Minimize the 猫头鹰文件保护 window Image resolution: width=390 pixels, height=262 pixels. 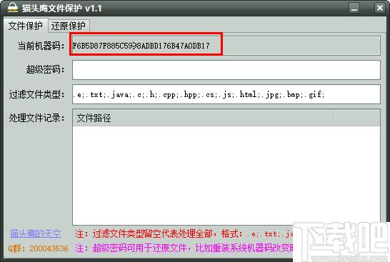(x=354, y=8)
